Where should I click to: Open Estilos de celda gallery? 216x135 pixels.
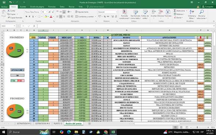pyautogui.click(x=145, y=12)
